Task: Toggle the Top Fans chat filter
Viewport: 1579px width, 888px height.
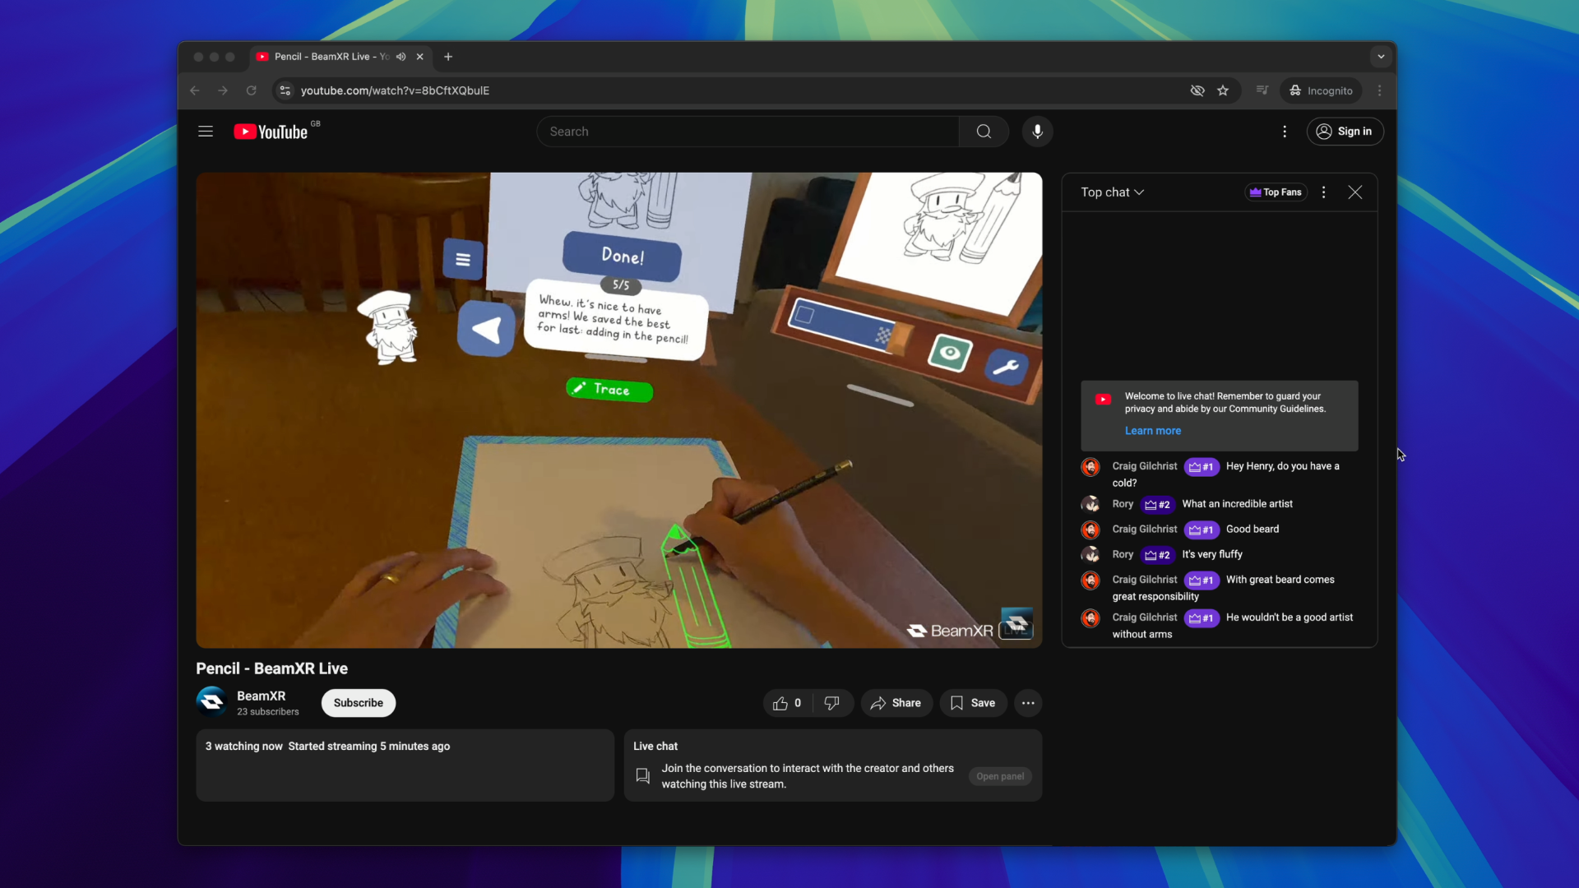Action: coord(1276,192)
